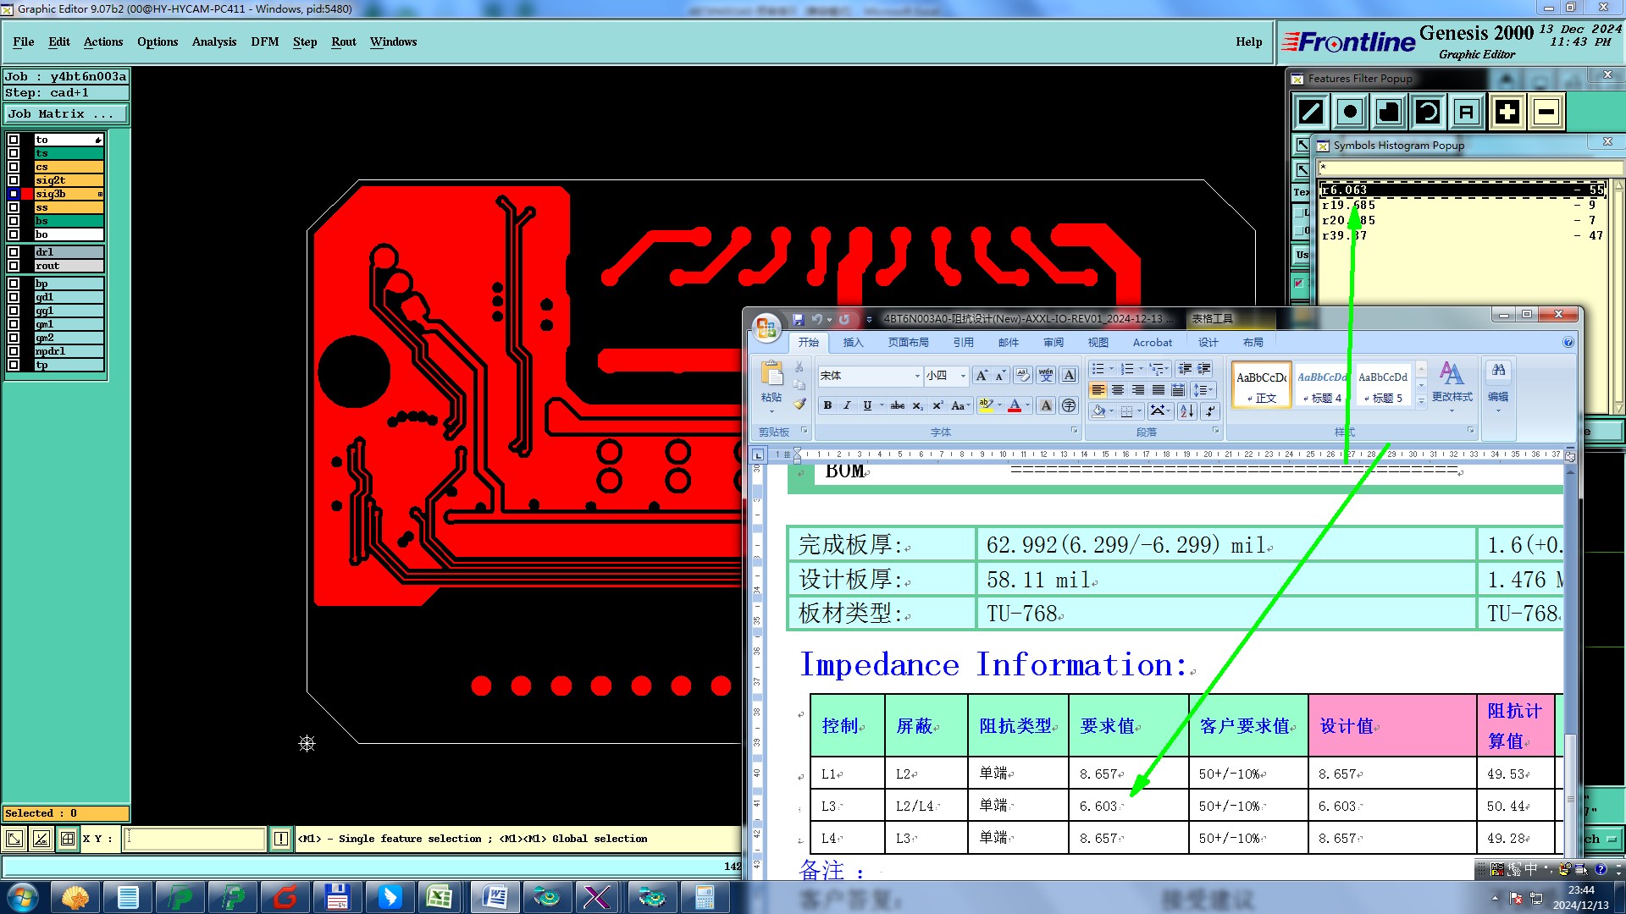Image resolution: width=1626 pixels, height=914 pixels.
Task: Toggle display of the 'rout' layer
Action: (x=14, y=266)
